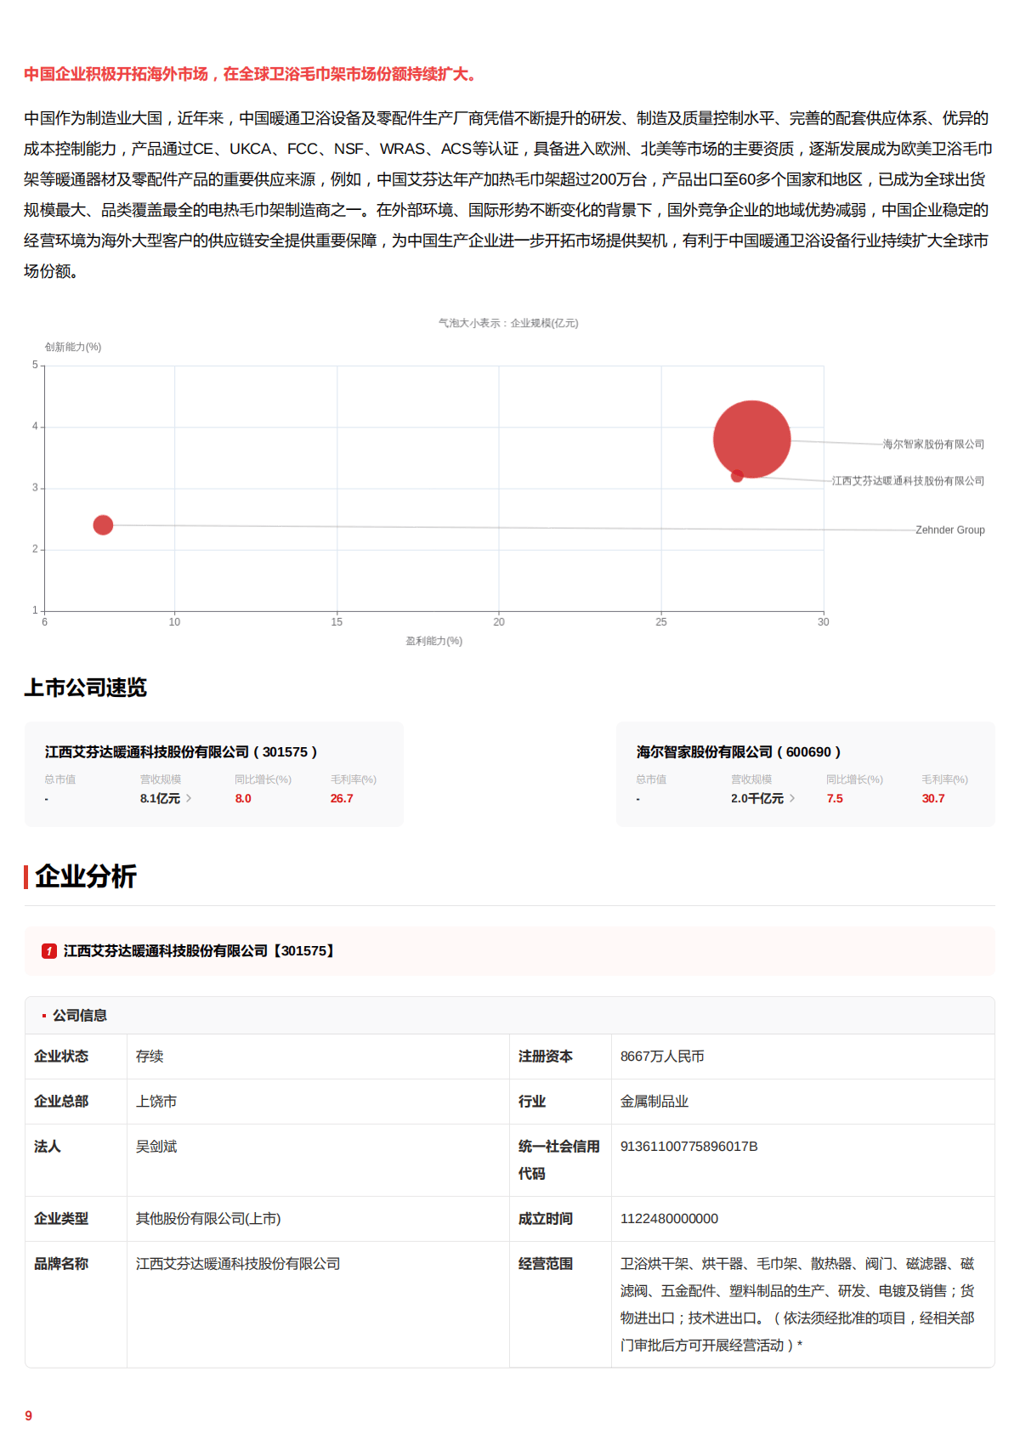1020x1445 pixels.
Task: Click credit code 91361100775896017B
Action: [x=688, y=1147]
